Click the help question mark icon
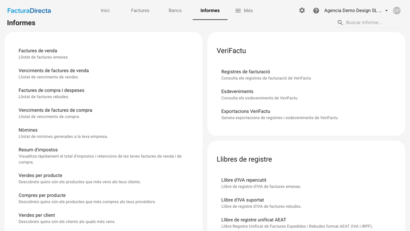 316,11
